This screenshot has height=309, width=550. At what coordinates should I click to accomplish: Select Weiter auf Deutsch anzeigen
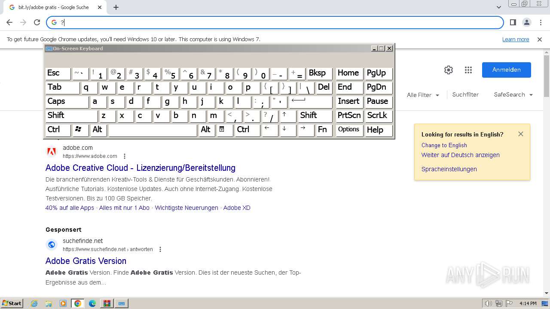pos(461,155)
